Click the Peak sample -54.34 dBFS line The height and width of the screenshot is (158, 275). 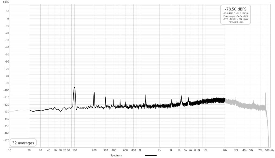point(236,16)
